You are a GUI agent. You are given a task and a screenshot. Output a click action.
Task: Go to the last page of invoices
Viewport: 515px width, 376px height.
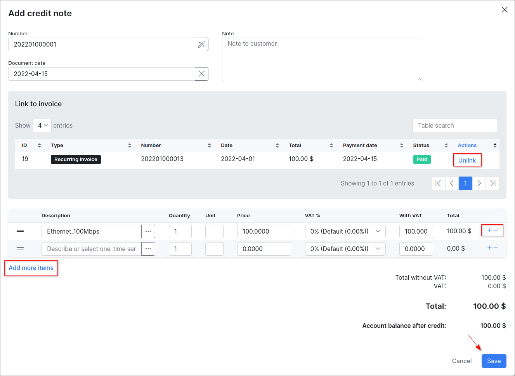coord(492,184)
